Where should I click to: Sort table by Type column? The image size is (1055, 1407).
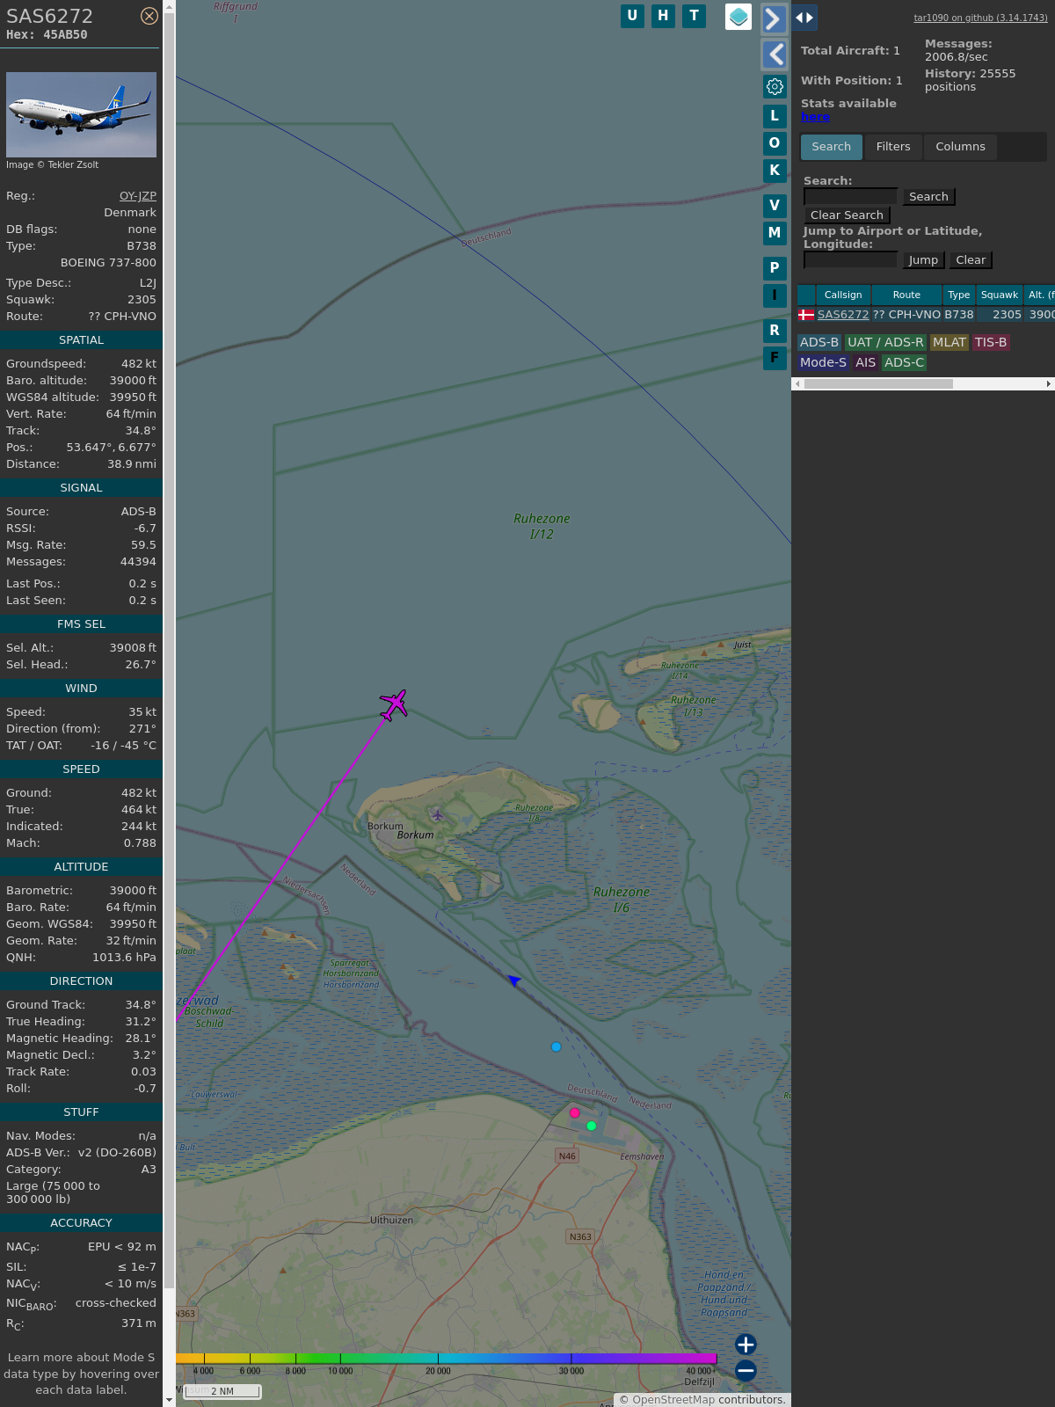(959, 295)
